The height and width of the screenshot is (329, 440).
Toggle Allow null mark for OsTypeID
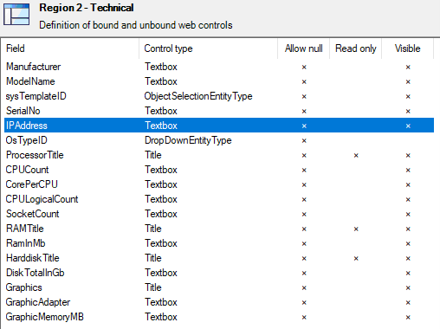(x=304, y=141)
